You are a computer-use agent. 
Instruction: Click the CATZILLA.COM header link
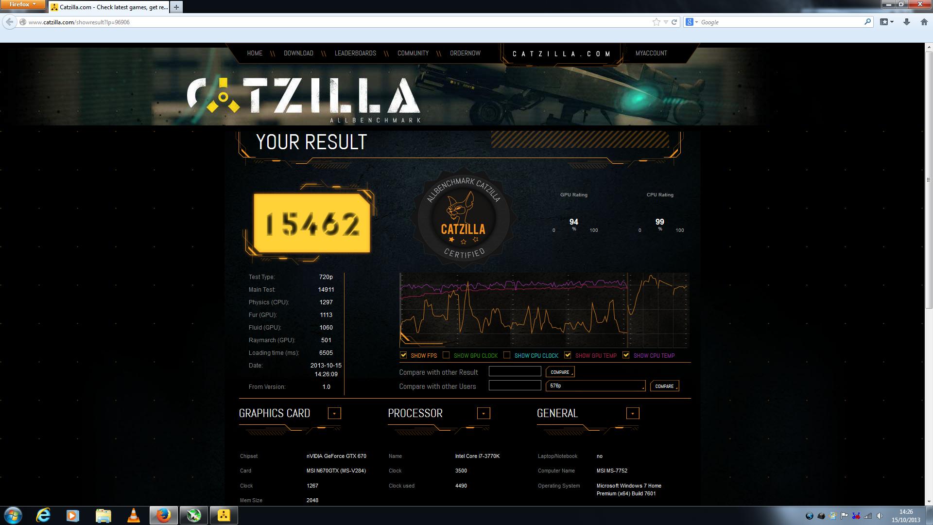coord(561,54)
